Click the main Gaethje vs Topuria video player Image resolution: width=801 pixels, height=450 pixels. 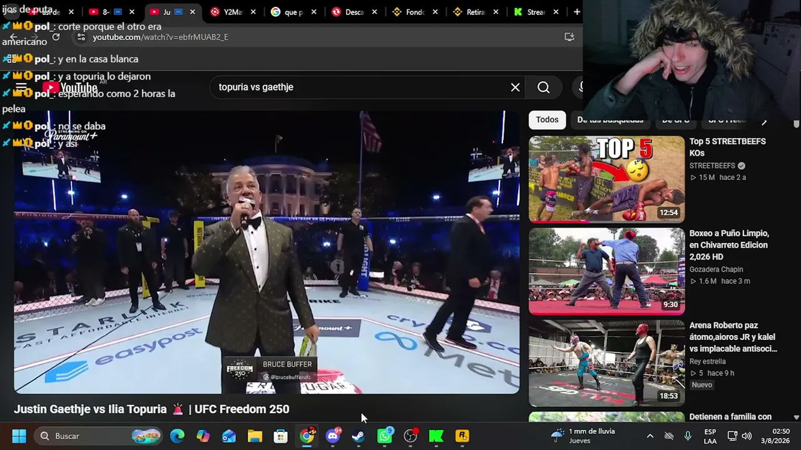pyautogui.click(x=267, y=252)
